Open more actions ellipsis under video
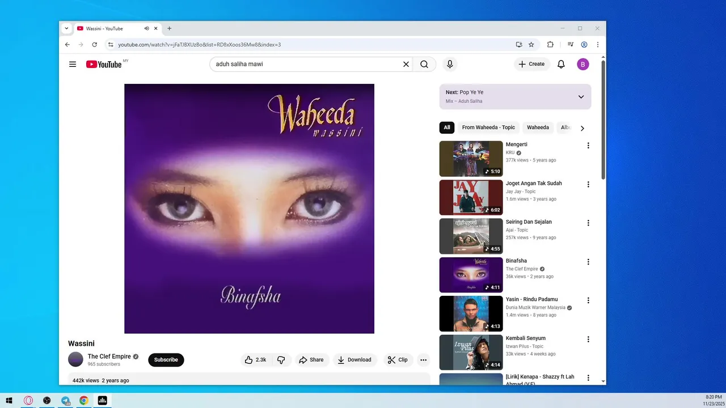The image size is (726, 408). [423, 360]
